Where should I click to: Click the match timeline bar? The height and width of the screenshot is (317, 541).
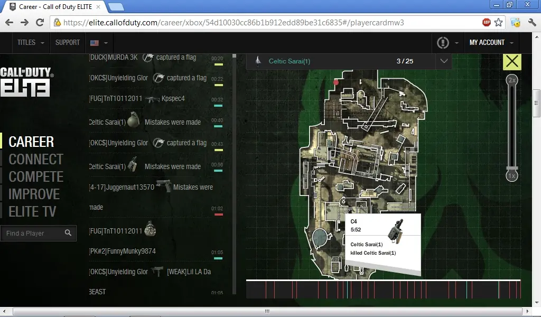384,289
